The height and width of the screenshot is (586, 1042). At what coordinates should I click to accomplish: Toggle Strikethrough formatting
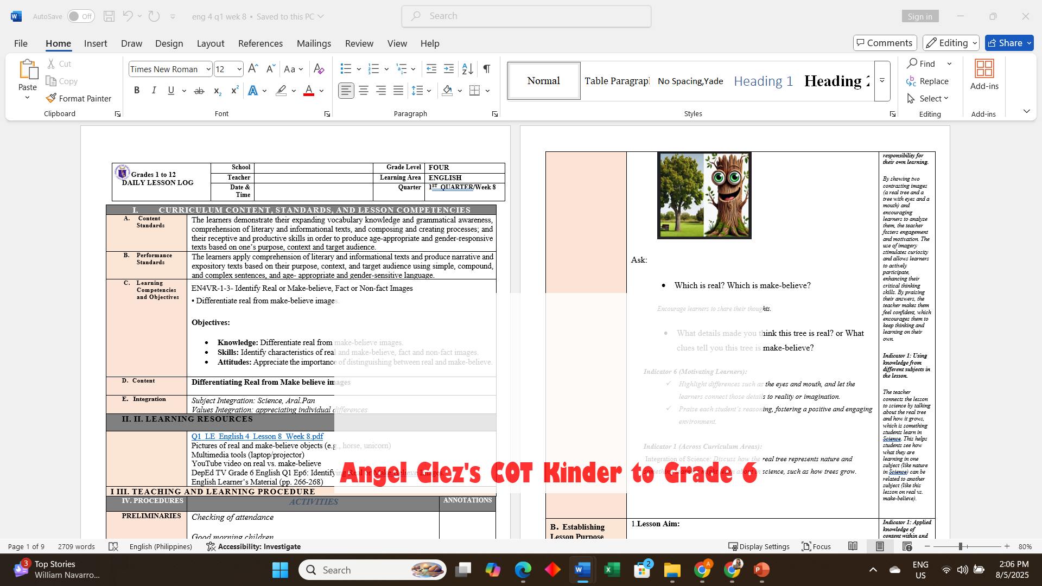pos(199,91)
